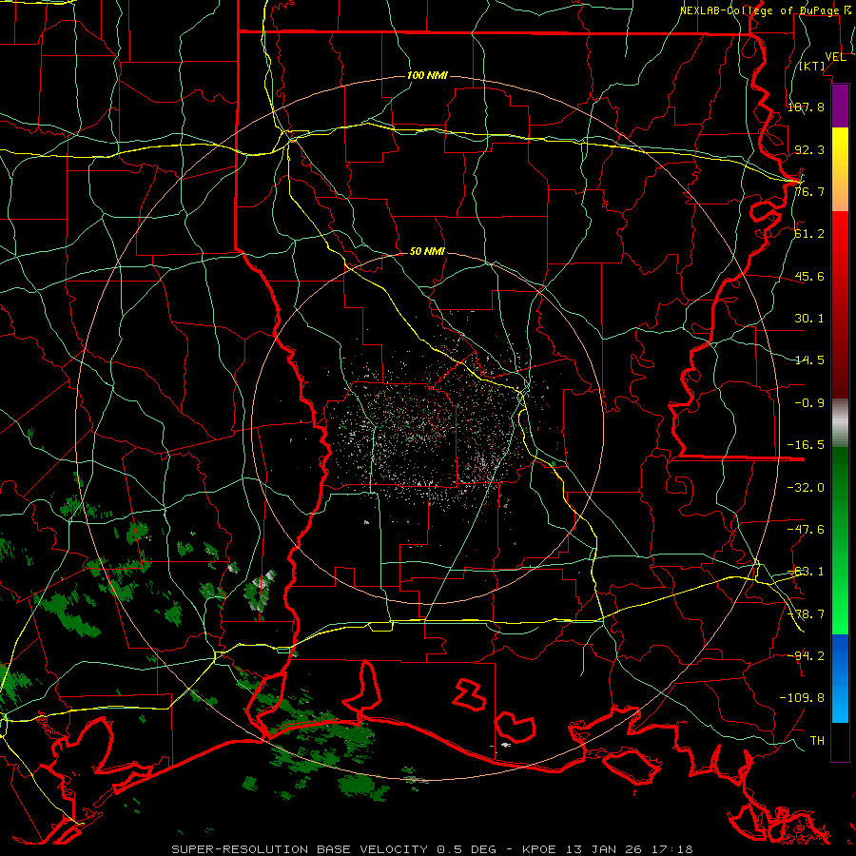Image resolution: width=856 pixels, height=856 pixels.
Task: Click the -94.2 velocity scale value
Action: point(806,655)
